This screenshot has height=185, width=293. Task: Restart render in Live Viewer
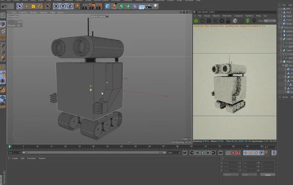pyautogui.click(x=202, y=21)
